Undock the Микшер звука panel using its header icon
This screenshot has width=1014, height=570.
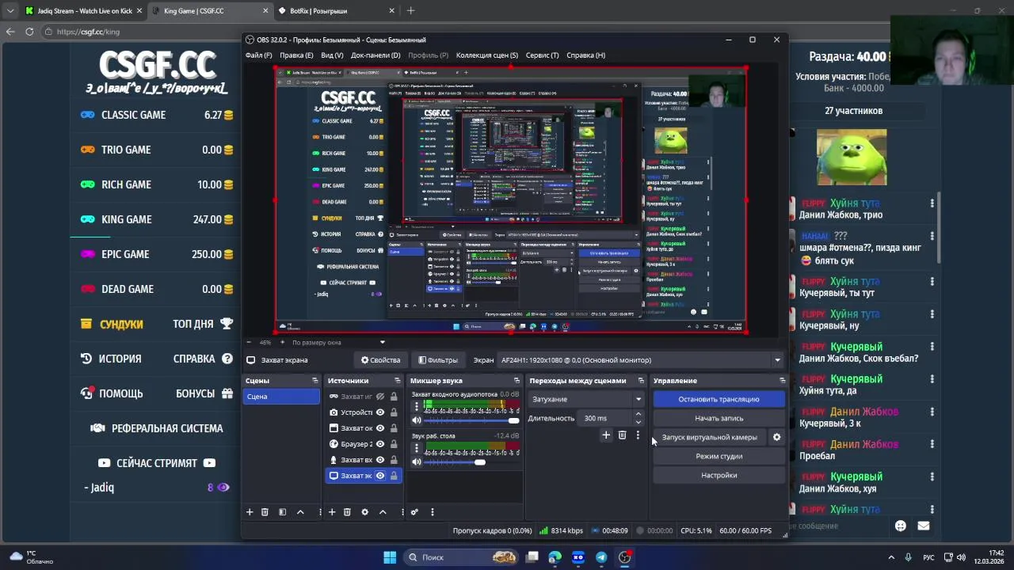click(x=517, y=381)
